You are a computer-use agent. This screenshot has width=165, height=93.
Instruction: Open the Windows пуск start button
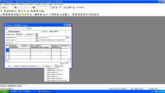click(x=5, y=91)
